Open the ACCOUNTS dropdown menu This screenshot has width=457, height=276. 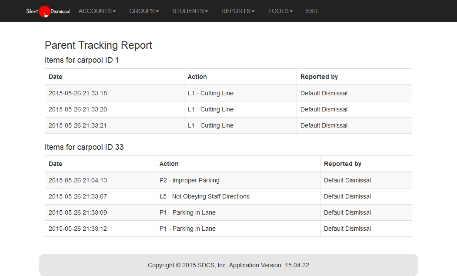click(x=97, y=11)
